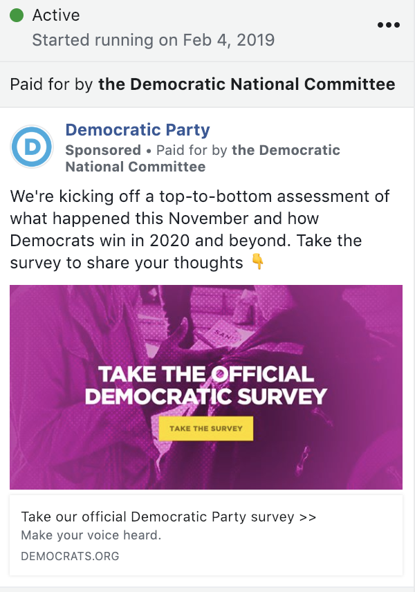The height and width of the screenshot is (592, 415).
Task: Click the 'Sponsored' label under the page name
Action: pos(103,150)
